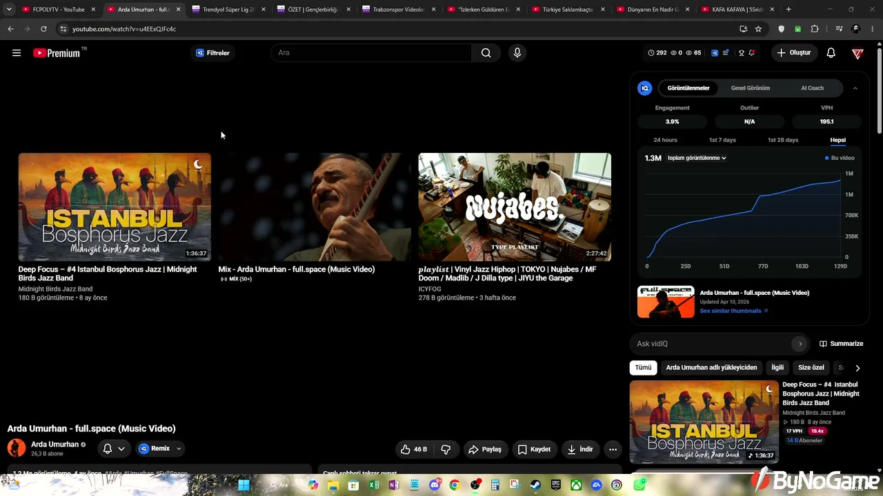Select the 1st 28 days range

[783, 140]
